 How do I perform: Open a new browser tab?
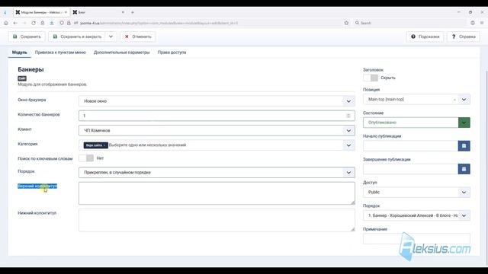(133, 12)
